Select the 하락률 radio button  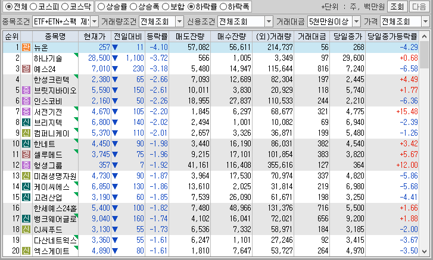(191, 7)
